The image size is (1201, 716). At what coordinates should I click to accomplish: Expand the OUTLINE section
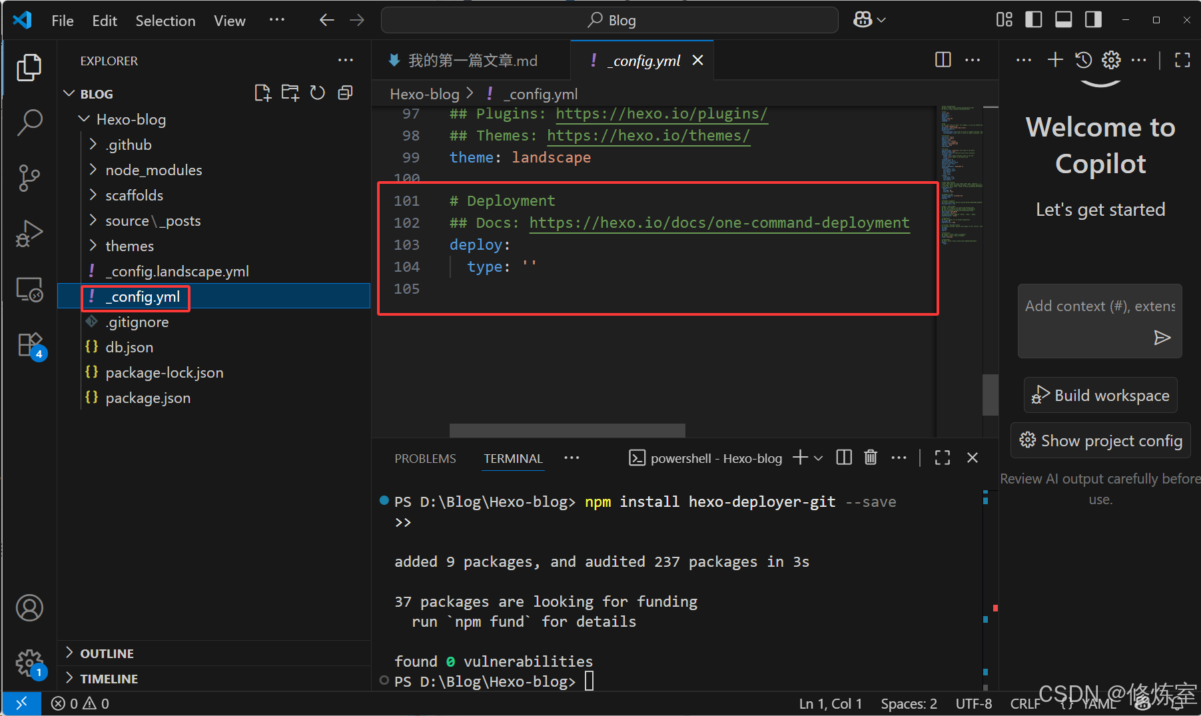coord(213,653)
